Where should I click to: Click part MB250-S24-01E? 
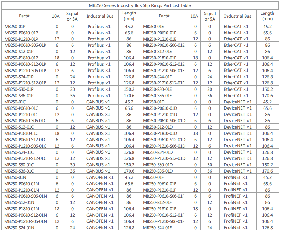pyautogui.click(x=158, y=77)
